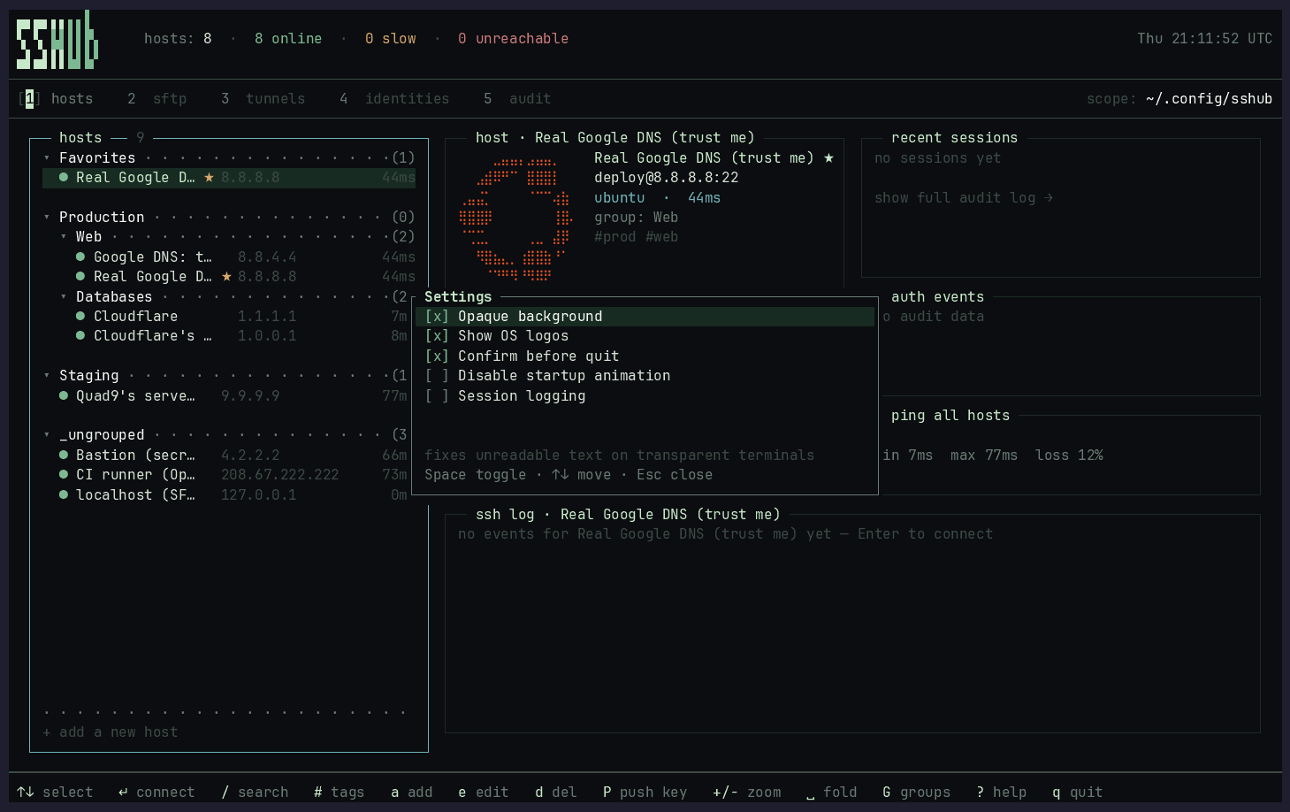Click 0 unreachable status in header

coord(513,38)
